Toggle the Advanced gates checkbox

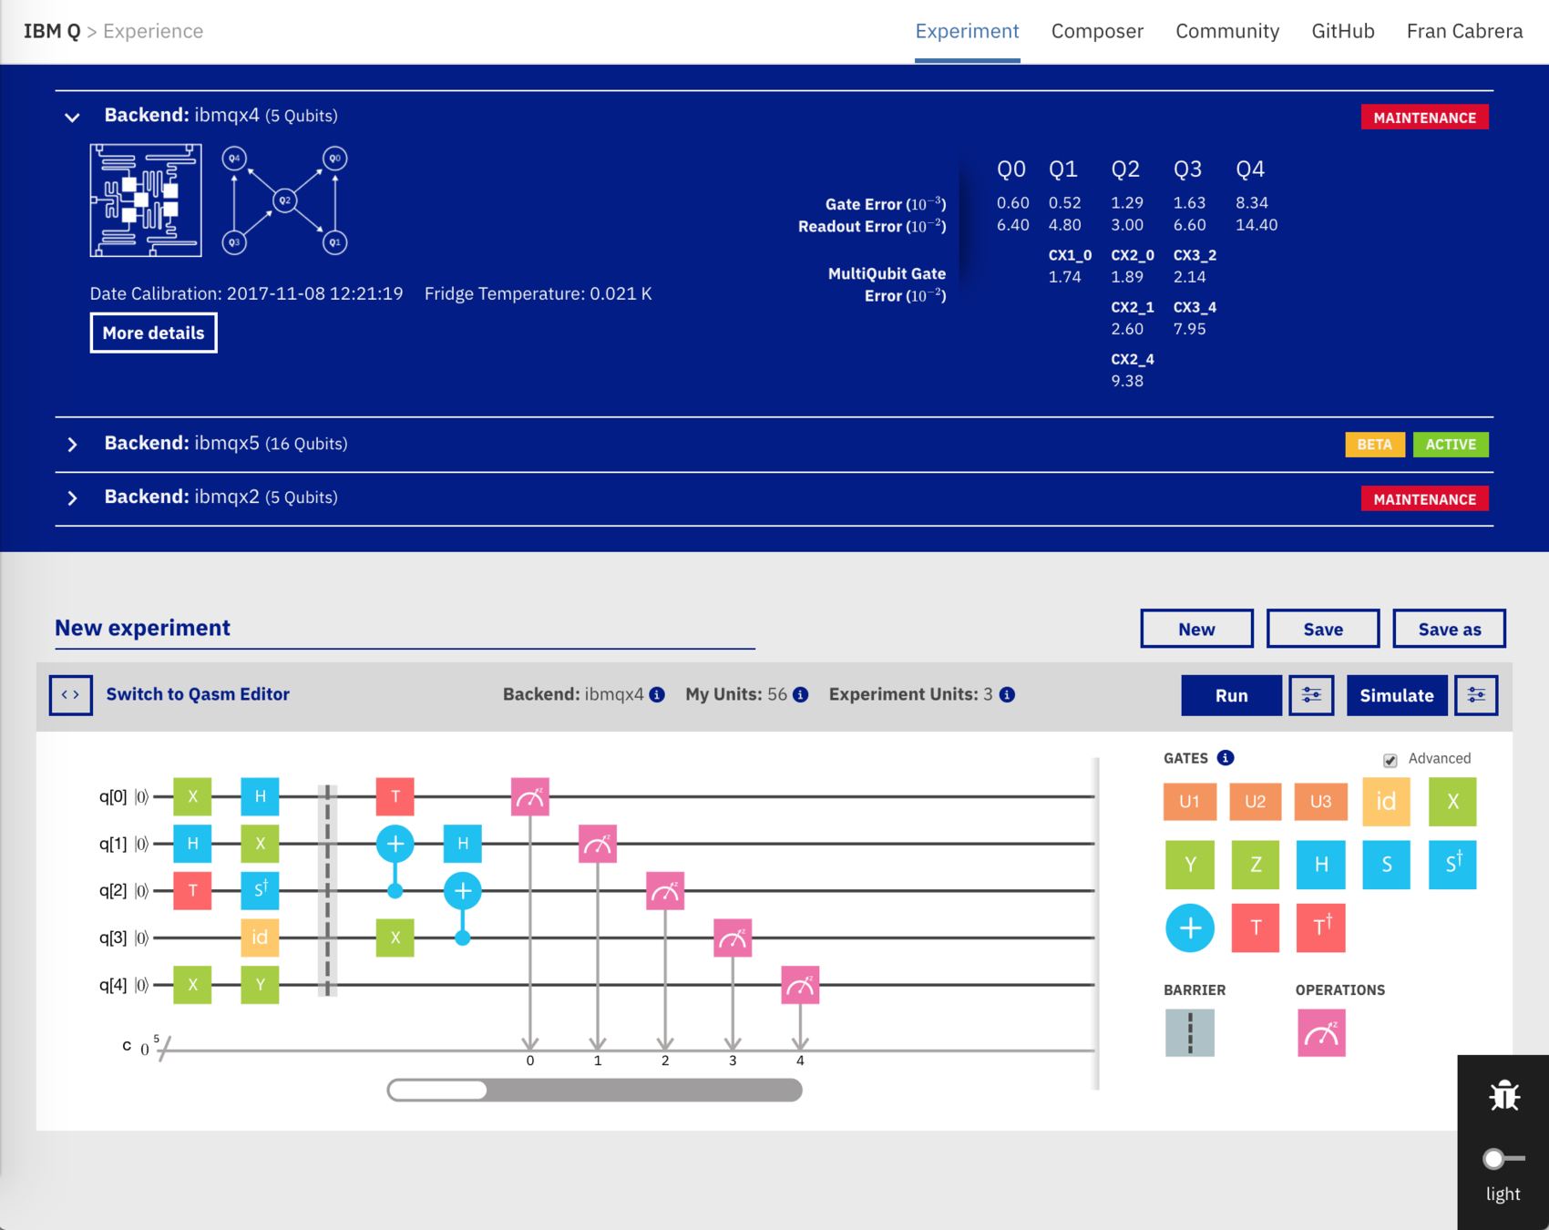pos(1390,760)
